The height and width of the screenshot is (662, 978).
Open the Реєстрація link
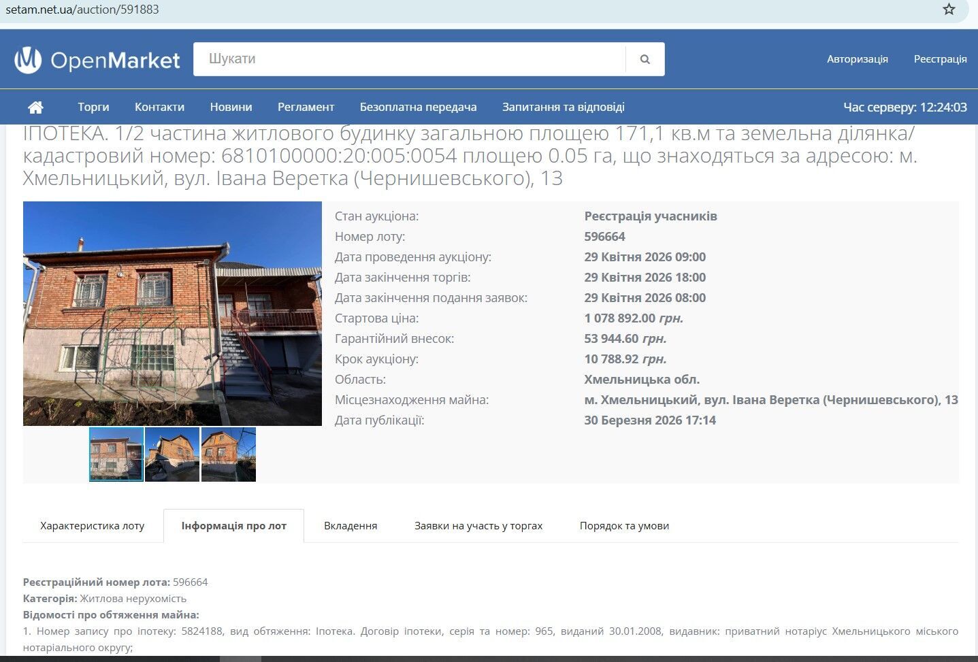point(940,59)
